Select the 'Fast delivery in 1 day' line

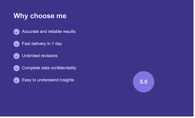(42, 44)
